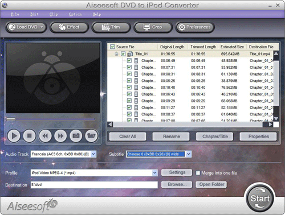Open Preferences from the toolbar
The height and width of the screenshot is (215, 285).
coord(195,27)
